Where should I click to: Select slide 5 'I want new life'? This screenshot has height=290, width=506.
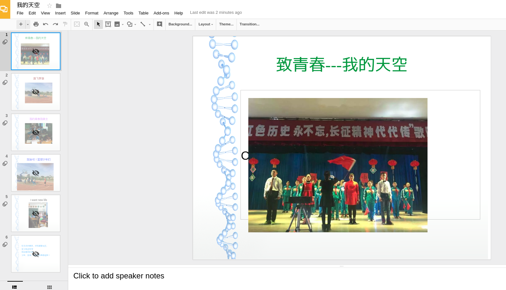pos(36,213)
